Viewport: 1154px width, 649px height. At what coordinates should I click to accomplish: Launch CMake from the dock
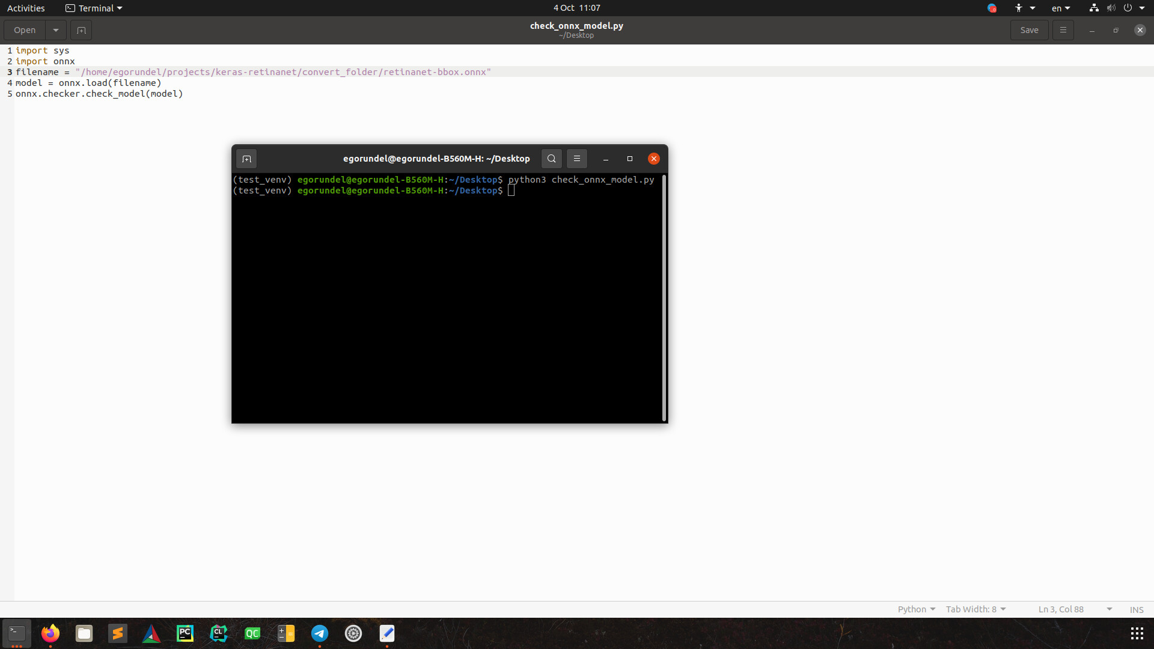(x=151, y=633)
